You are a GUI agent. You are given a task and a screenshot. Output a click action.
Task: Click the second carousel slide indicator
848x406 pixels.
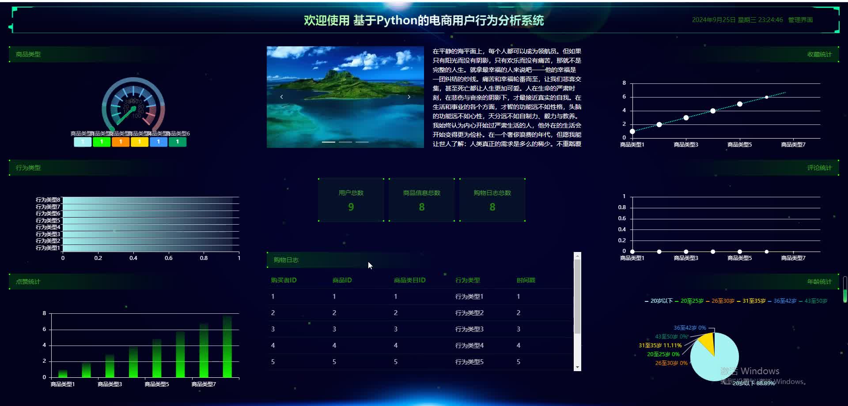[x=345, y=142]
